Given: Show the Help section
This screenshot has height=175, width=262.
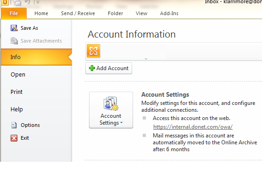Looking at the screenshot, I should (x=17, y=109).
